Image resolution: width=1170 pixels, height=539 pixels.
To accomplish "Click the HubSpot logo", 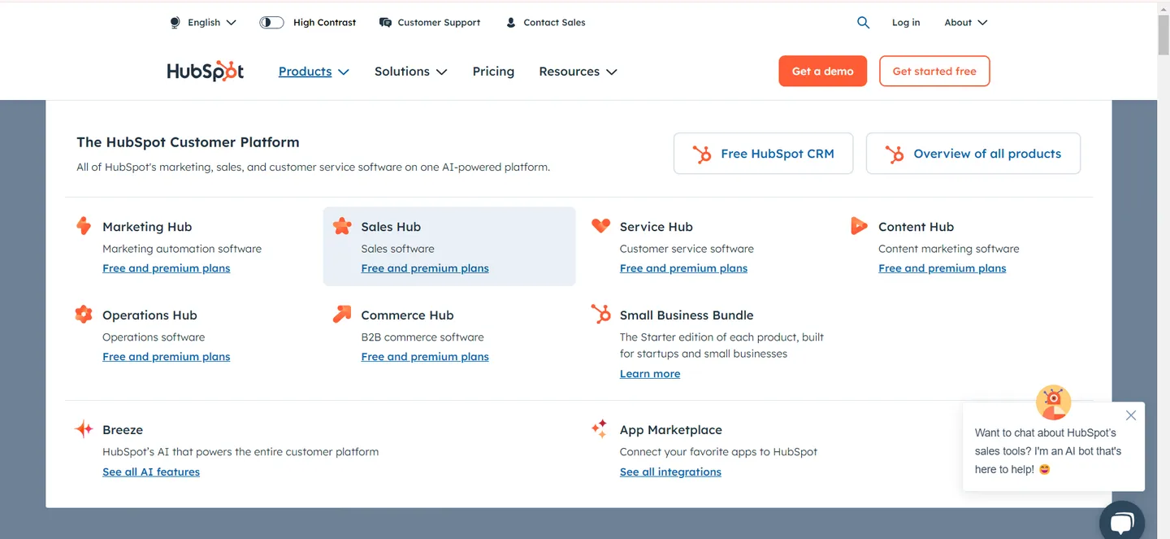I will pos(206,72).
